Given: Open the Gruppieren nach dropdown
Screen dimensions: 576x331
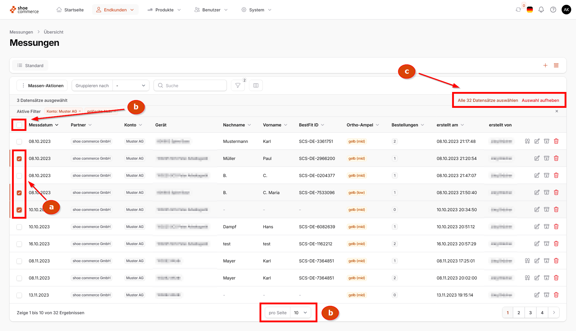Looking at the screenshot, I should coord(131,86).
